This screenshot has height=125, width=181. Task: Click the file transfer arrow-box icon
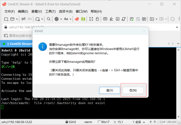(117, 19)
